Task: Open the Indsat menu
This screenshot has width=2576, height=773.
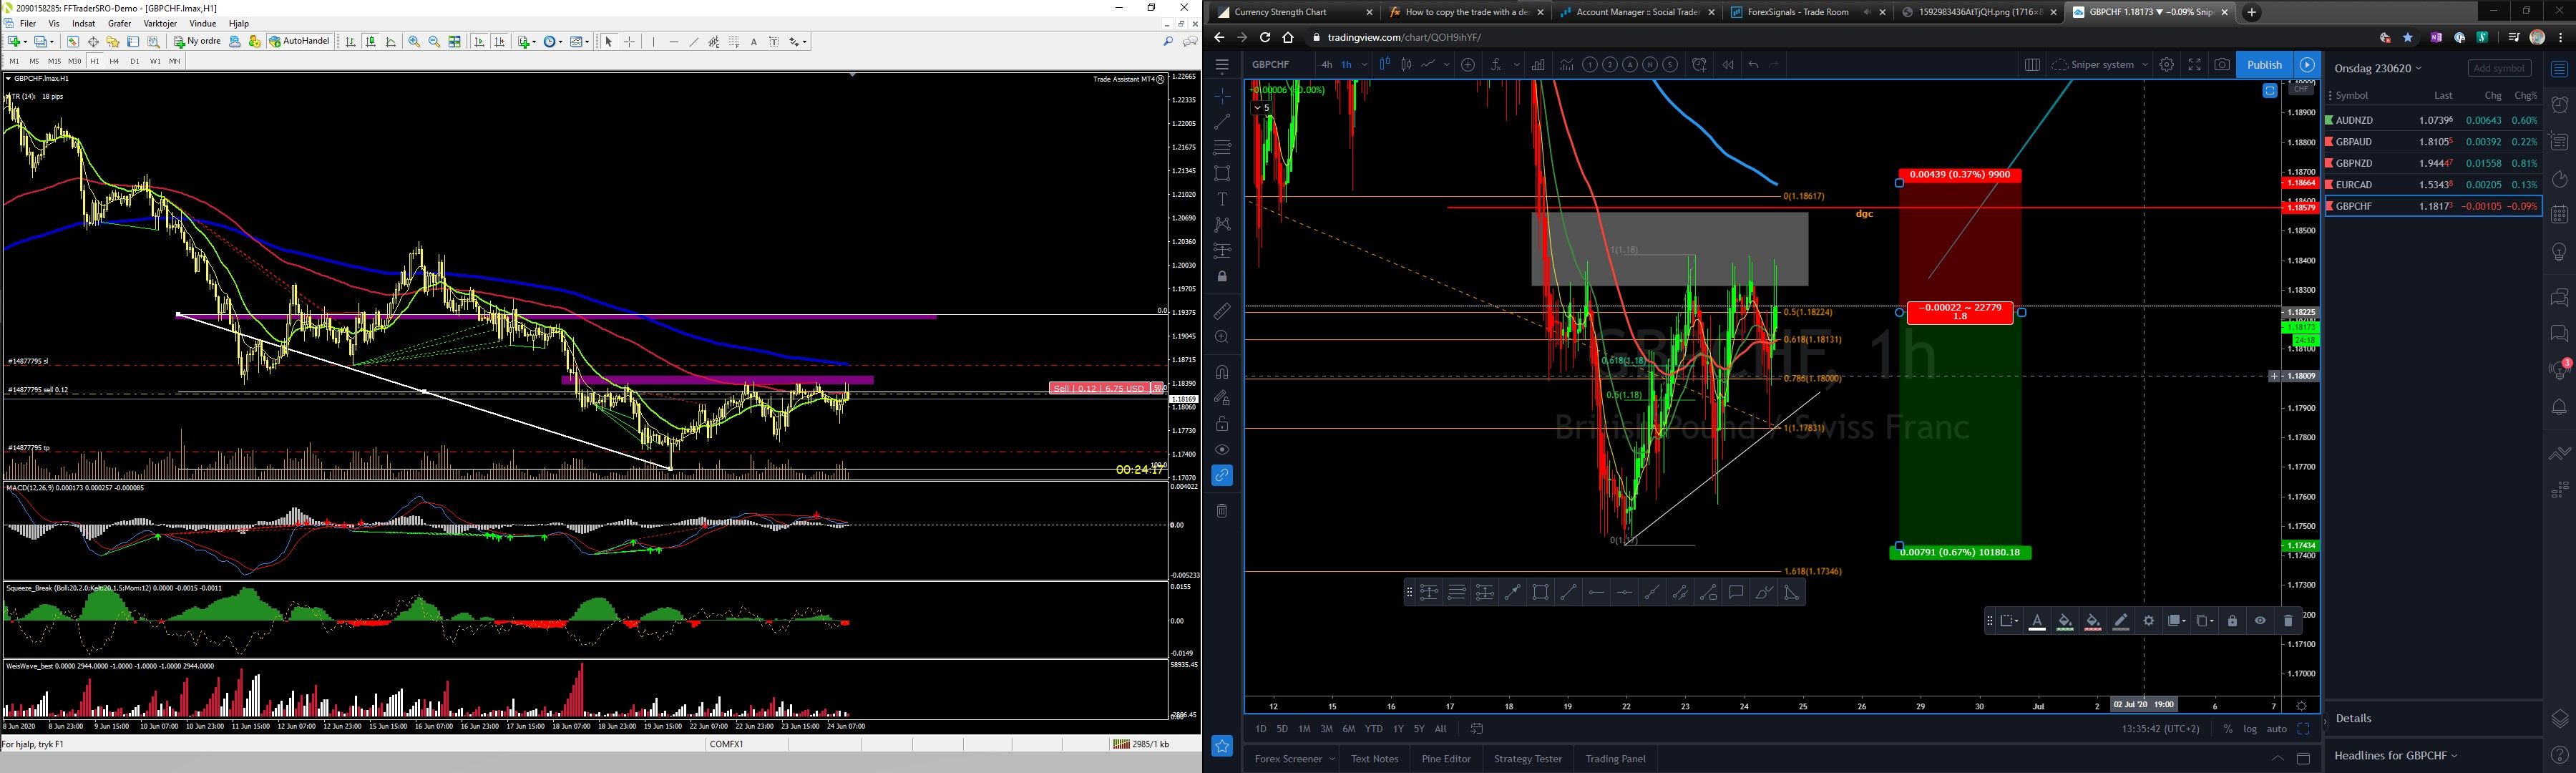Action: [84, 23]
